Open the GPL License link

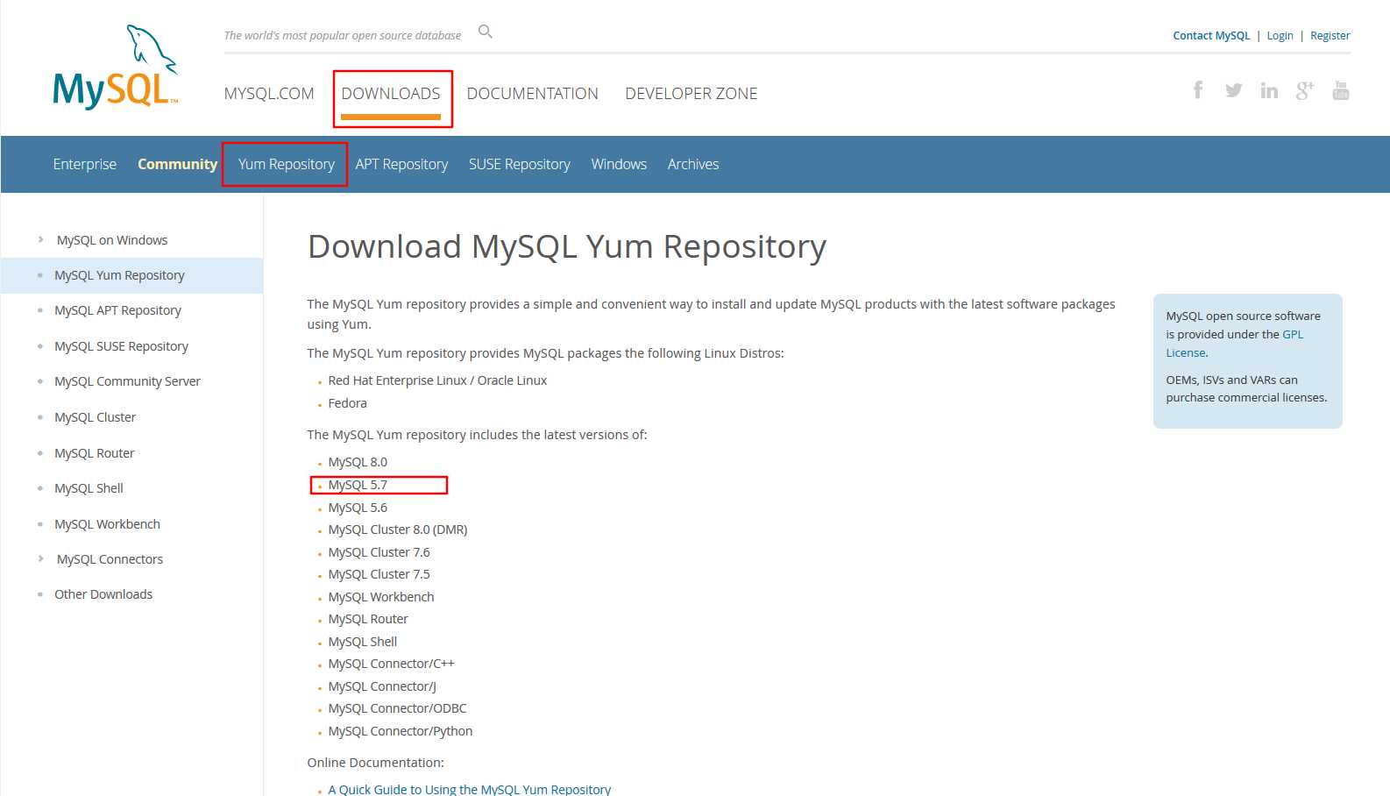(x=1234, y=344)
